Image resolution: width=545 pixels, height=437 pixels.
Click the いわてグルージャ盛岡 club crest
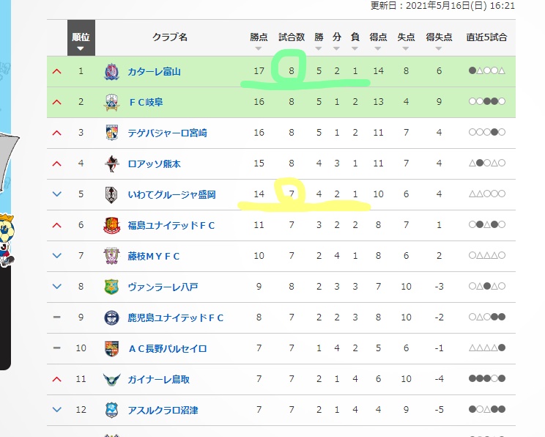(x=111, y=194)
